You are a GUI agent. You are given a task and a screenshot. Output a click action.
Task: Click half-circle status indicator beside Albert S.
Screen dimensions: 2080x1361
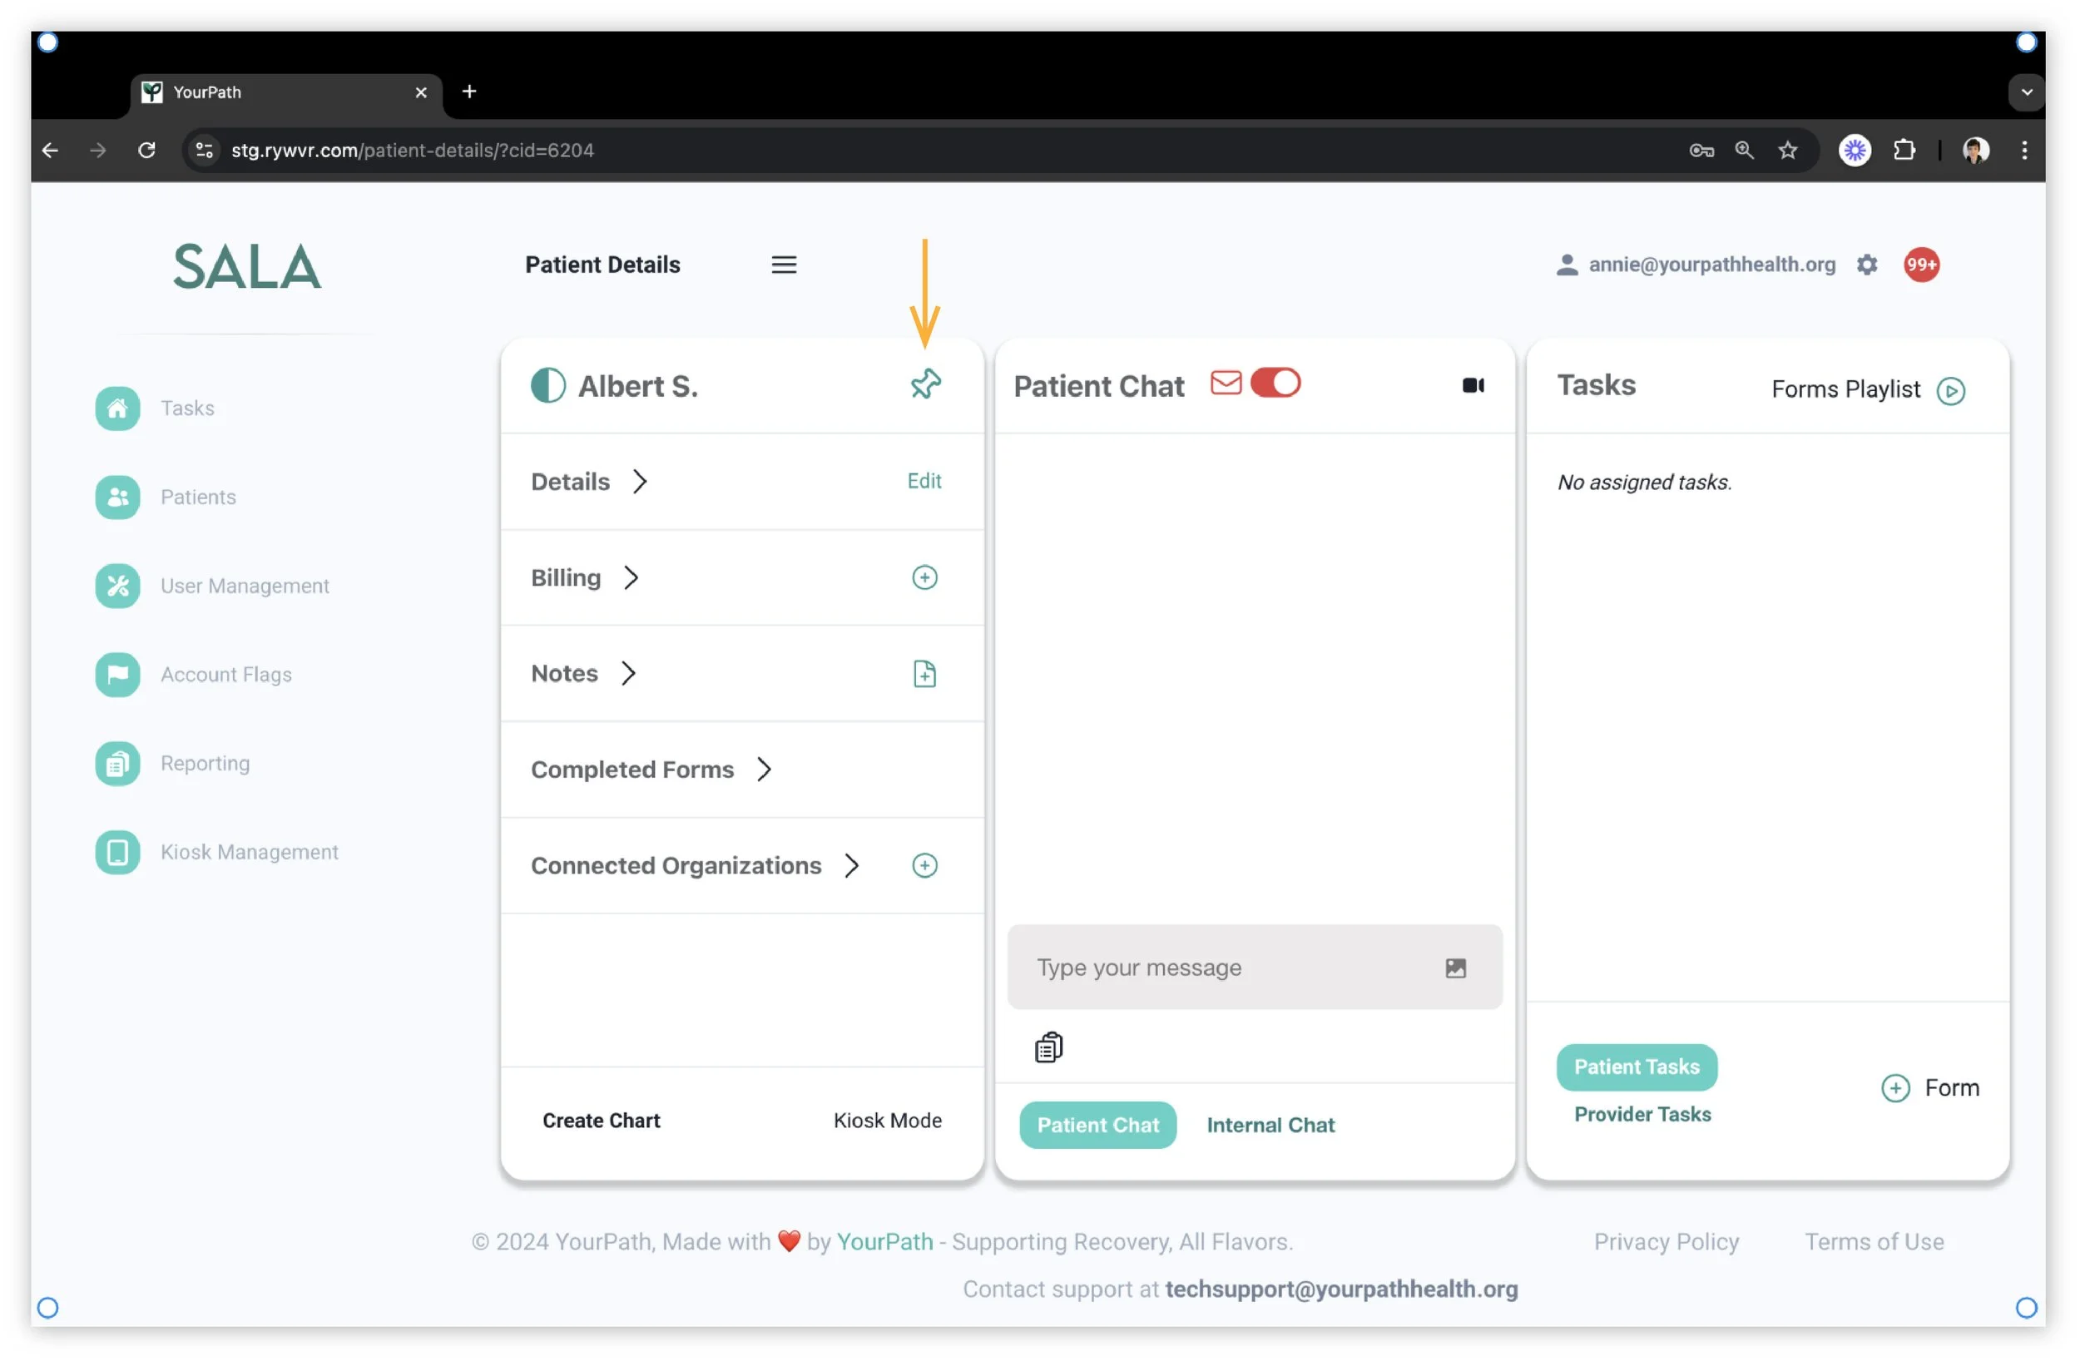point(548,385)
